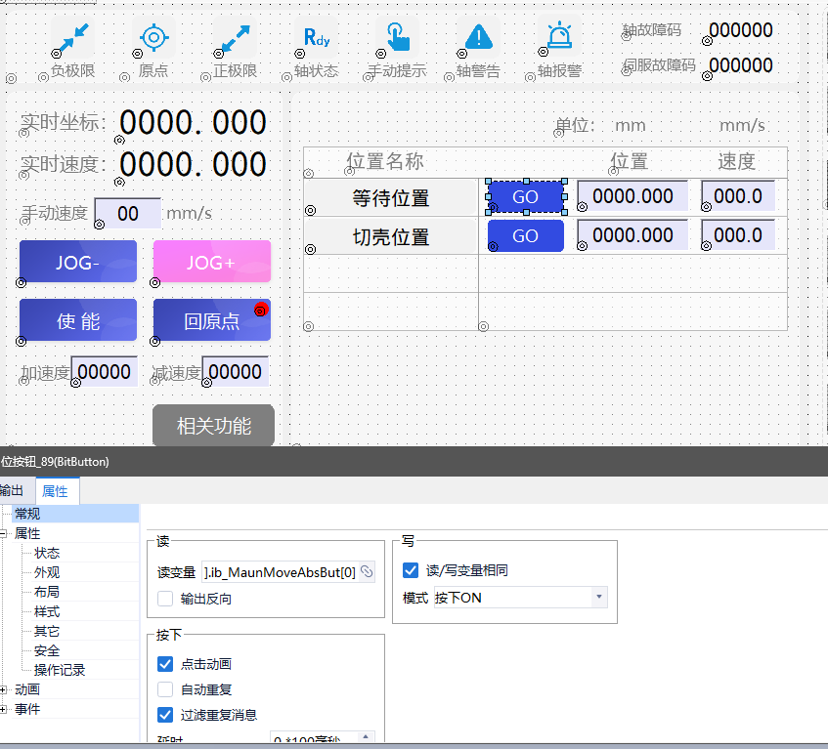Select 外观 in the property tree

click(x=47, y=572)
